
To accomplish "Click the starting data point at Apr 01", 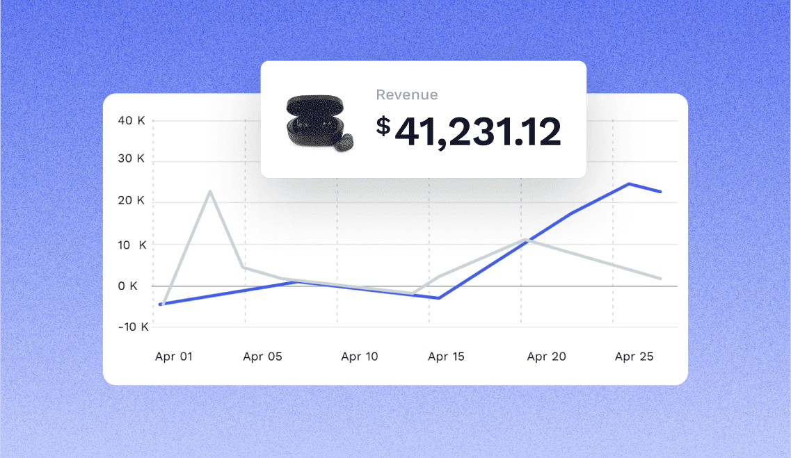I will [x=161, y=304].
